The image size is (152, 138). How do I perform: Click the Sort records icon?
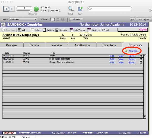(80, 9)
